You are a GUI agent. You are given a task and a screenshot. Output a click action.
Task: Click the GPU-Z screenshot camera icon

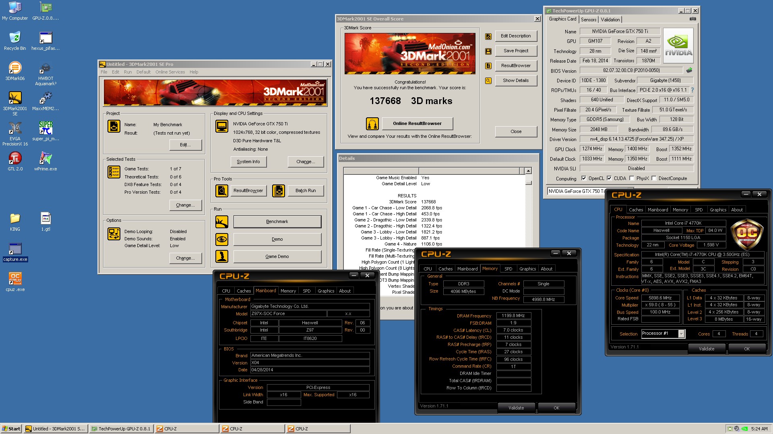pyautogui.click(x=692, y=19)
